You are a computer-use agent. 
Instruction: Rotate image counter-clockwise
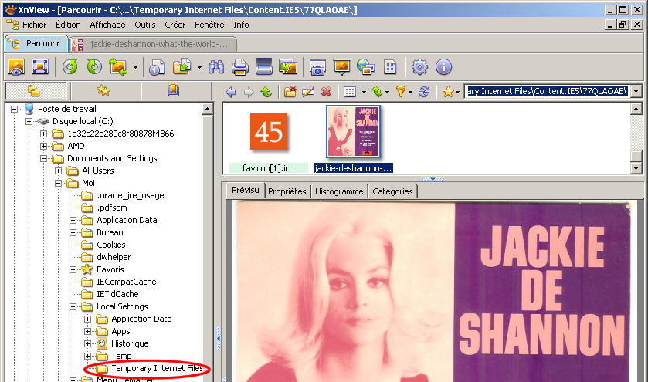coord(70,67)
